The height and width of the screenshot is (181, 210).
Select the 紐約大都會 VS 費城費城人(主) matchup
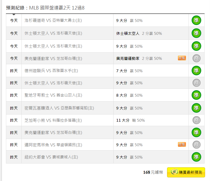(x=51, y=157)
